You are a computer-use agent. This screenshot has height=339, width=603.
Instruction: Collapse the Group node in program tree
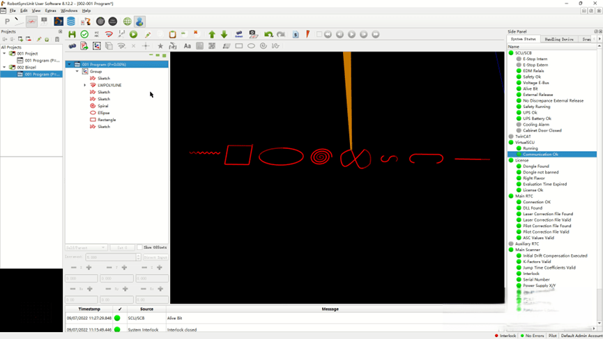point(77,71)
